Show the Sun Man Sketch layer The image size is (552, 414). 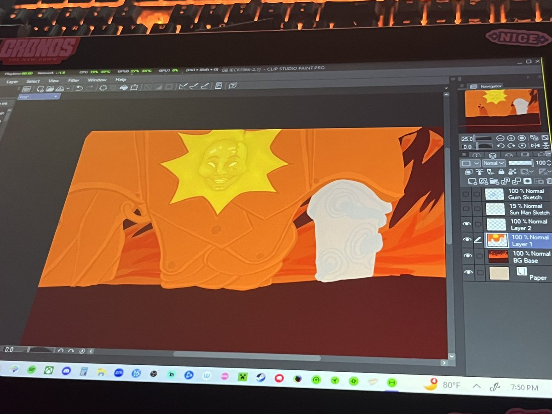pyautogui.click(x=466, y=208)
